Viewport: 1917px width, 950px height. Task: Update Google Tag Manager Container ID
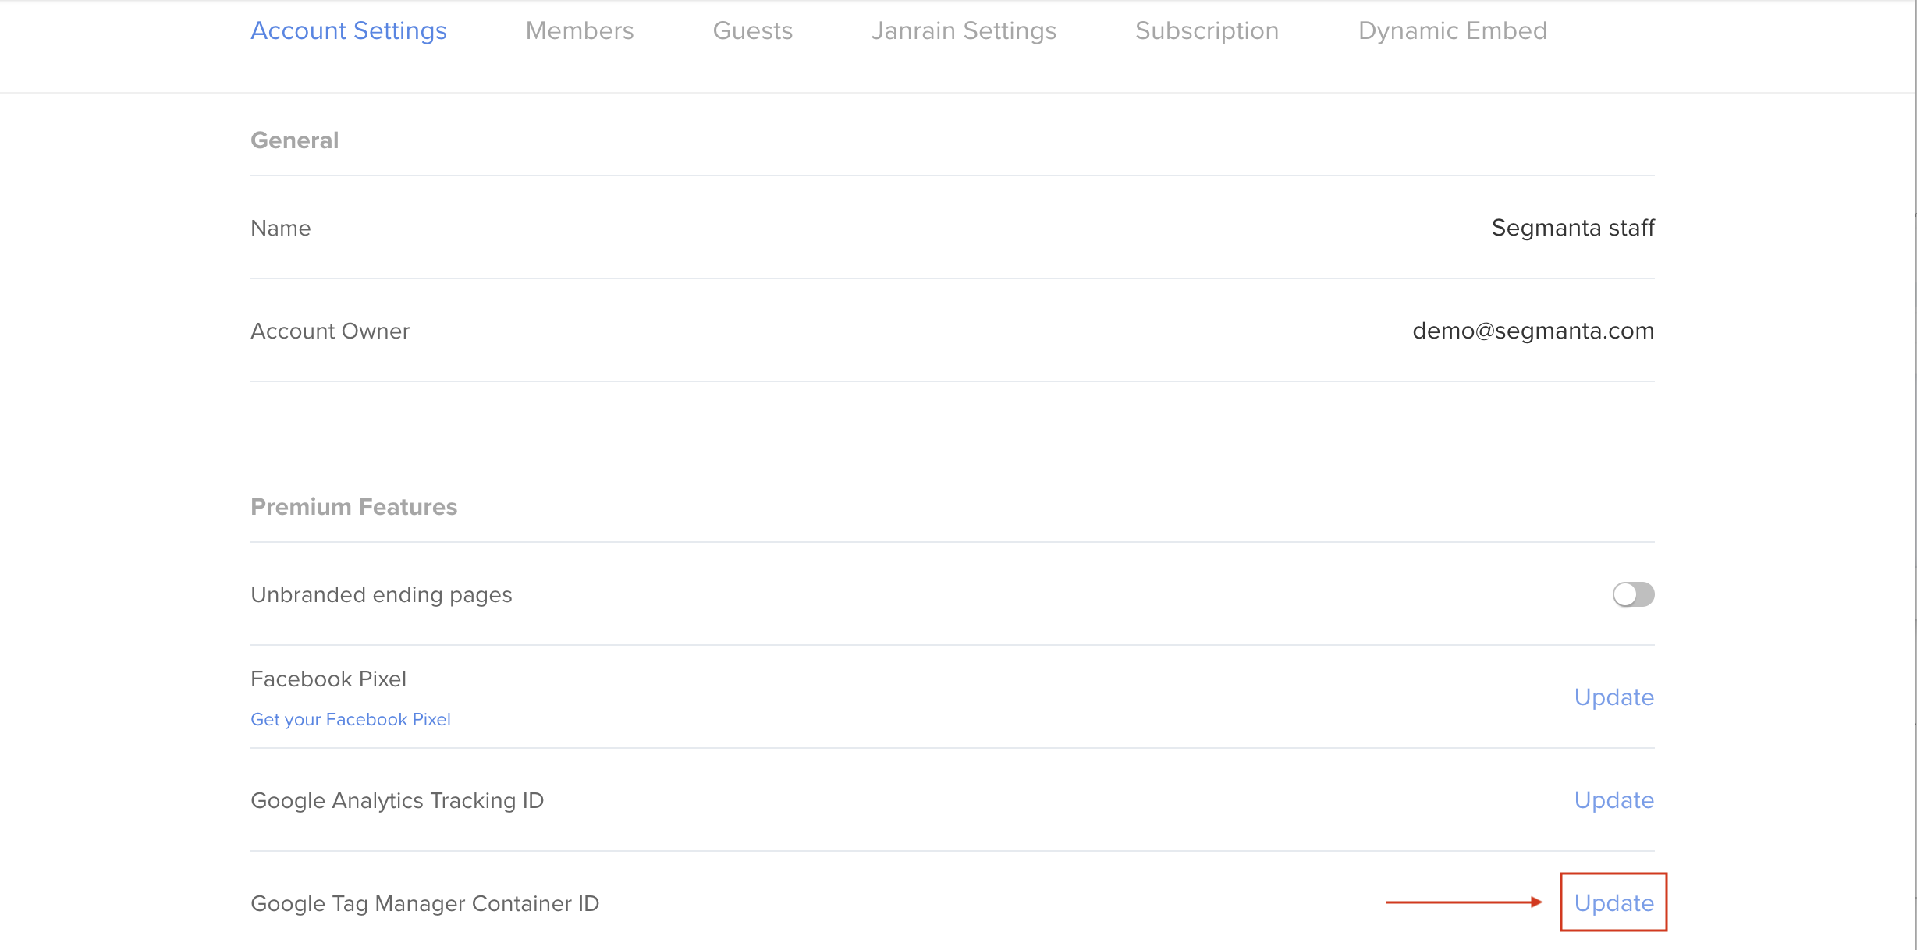tap(1613, 902)
